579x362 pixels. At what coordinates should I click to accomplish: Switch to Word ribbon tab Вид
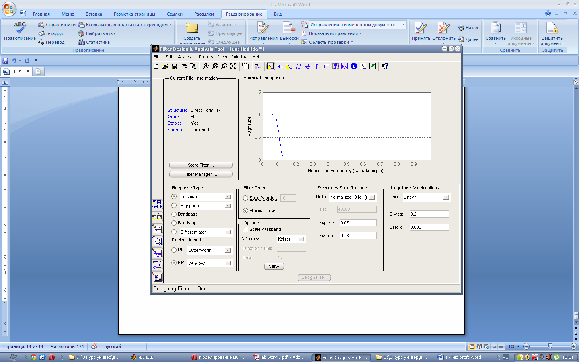pyautogui.click(x=278, y=14)
